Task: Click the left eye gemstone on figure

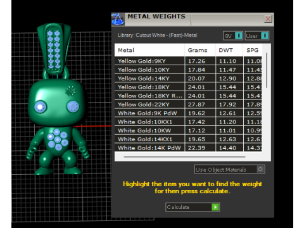Action: [x=41, y=106]
